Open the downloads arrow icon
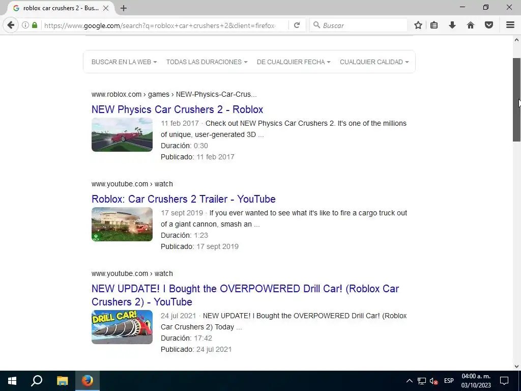 tap(452, 25)
